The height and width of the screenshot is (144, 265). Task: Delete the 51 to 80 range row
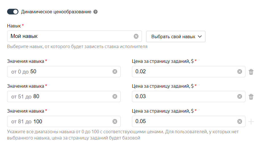251,97
